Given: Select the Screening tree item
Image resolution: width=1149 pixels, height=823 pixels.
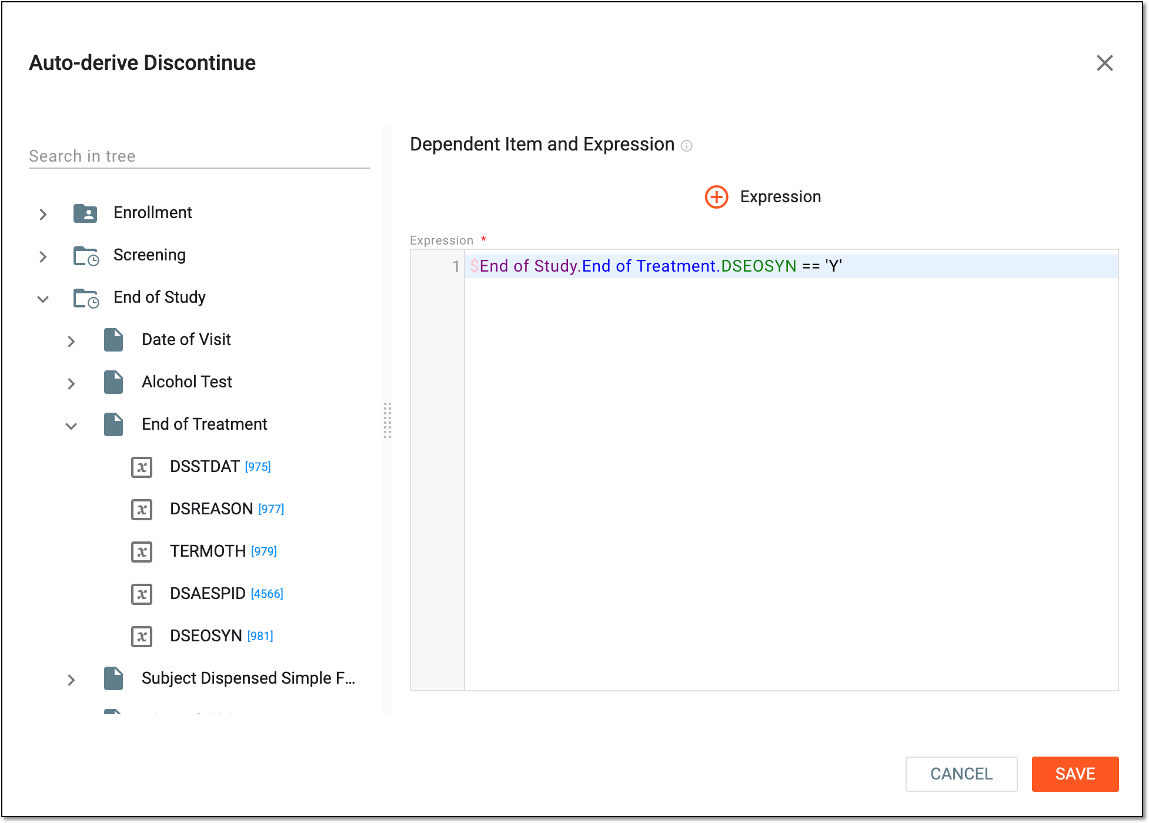Looking at the screenshot, I should coord(149,255).
